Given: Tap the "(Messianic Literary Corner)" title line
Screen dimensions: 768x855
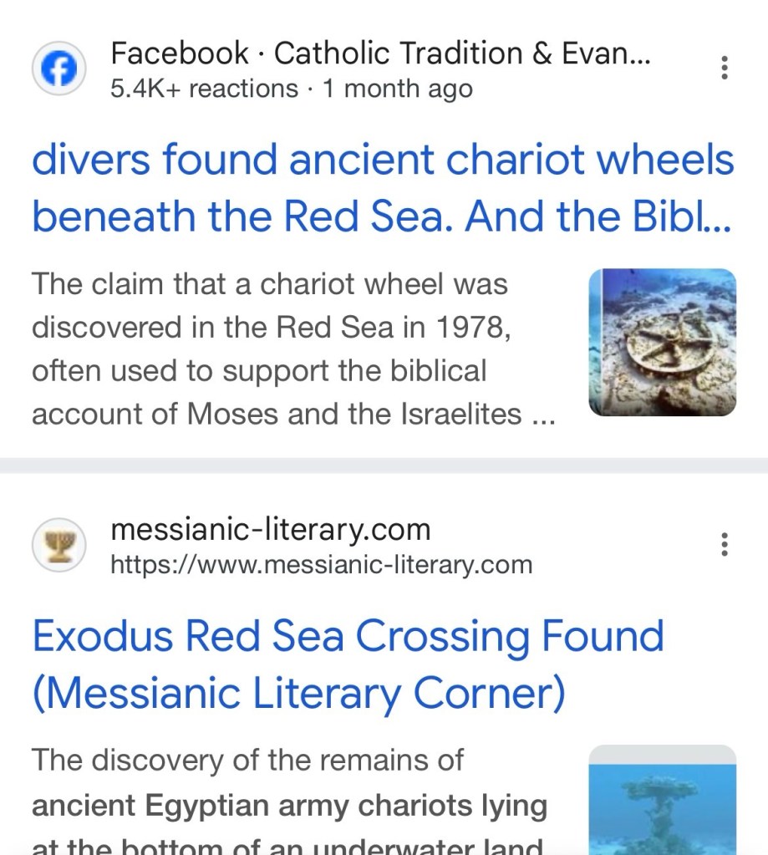Looking at the screenshot, I should pos(298,694).
